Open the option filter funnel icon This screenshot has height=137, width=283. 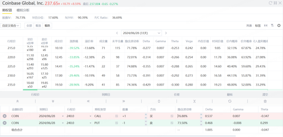(272, 25)
